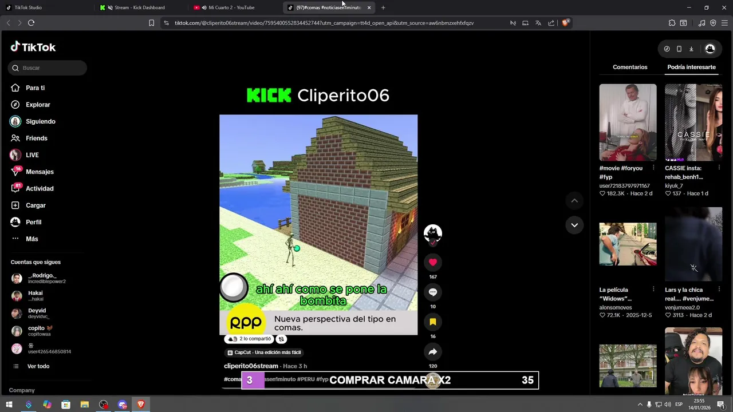Open Windows Start menu
Screen dimensions: 733x412
coord(9,405)
